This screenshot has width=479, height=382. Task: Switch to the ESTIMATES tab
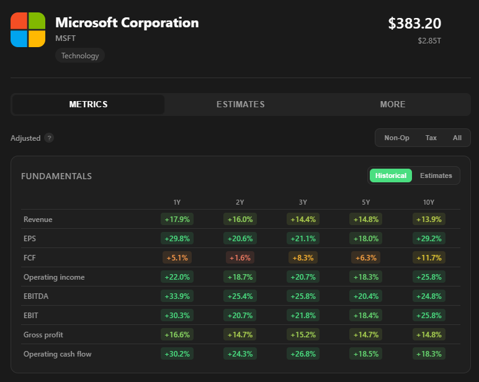240,104
